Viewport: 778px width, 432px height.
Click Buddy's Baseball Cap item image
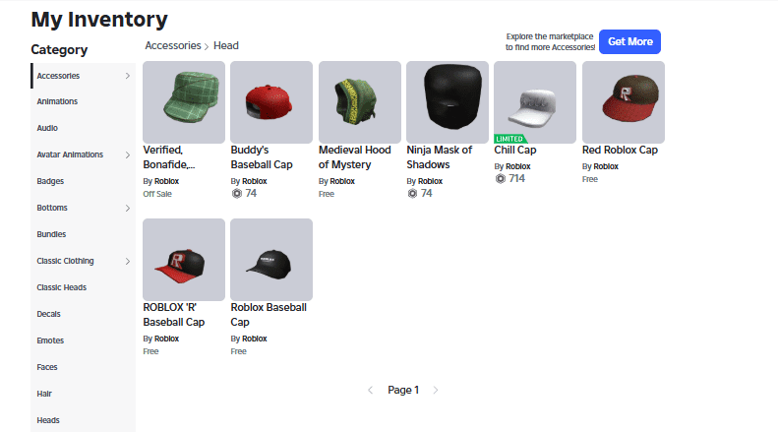[271, 102]
